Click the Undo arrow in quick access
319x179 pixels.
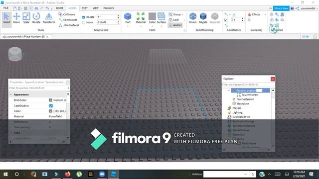(x=47, y=8)
